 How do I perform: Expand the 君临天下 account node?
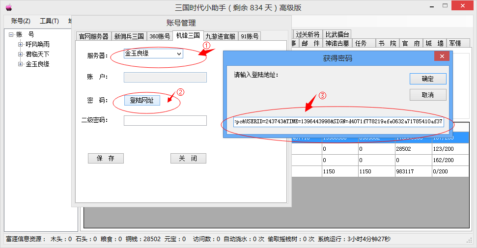coord(21,54)
